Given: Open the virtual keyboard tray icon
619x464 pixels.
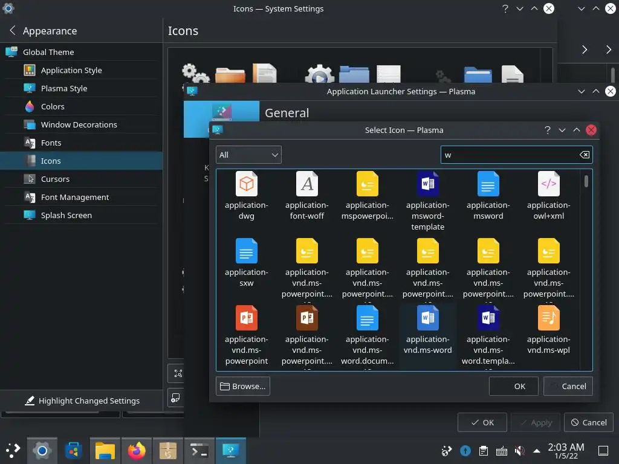Looking at the screenshot, I should pos(501,451).
